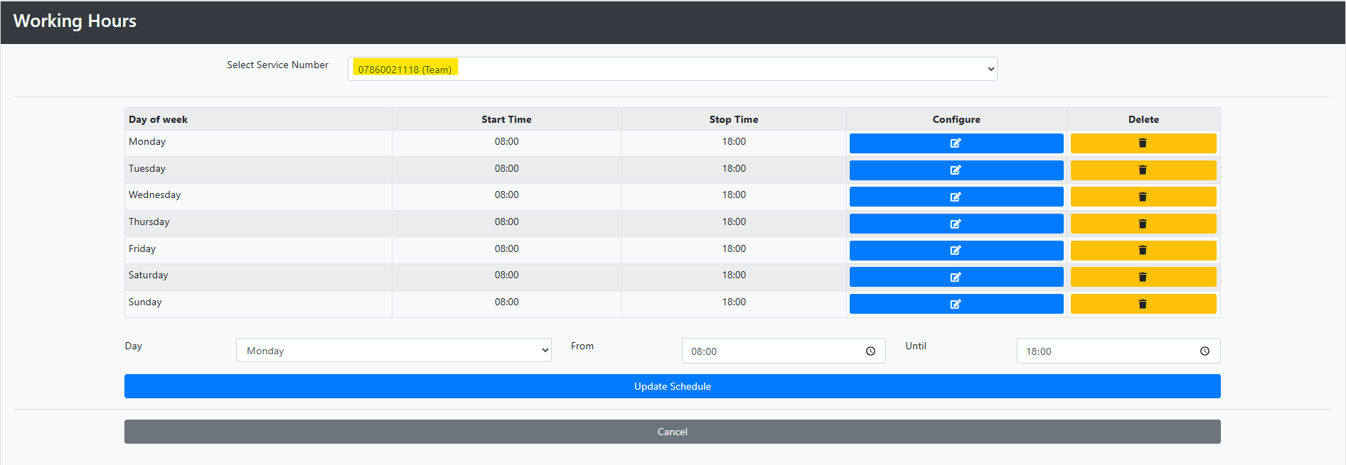Delete the Saturday schedule row

tap(1143, 277)
